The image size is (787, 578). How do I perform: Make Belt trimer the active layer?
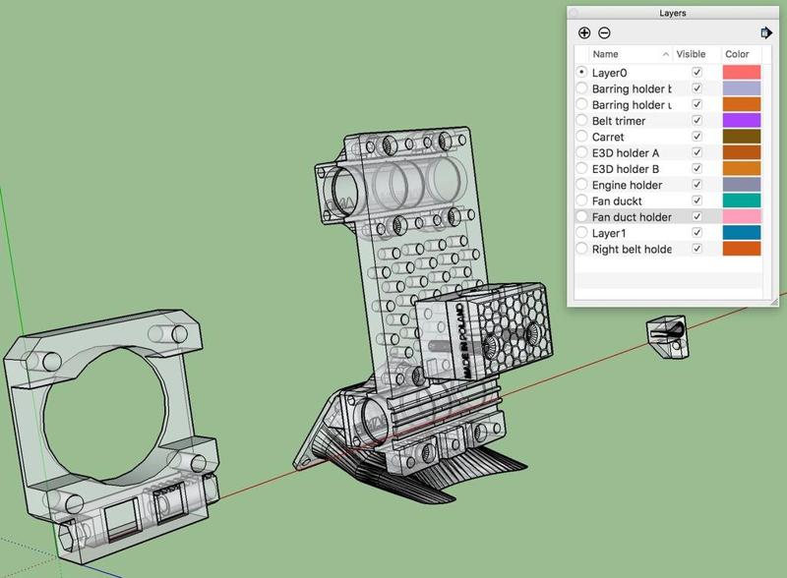point(581,120)
